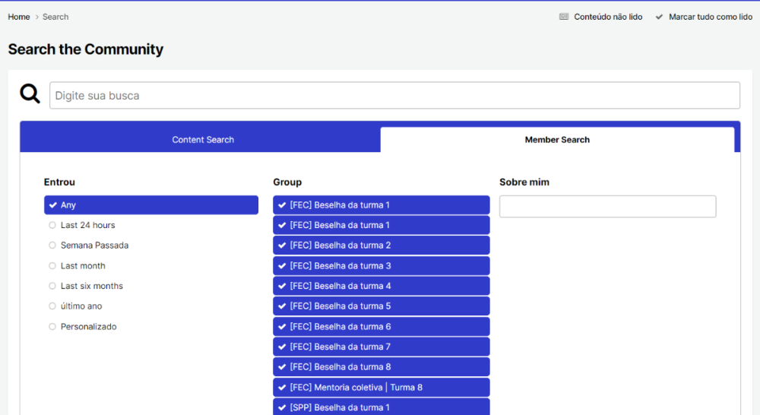760x415 pixels.
Task: Choose the Personalizado date option
Action: coord(88,327)
